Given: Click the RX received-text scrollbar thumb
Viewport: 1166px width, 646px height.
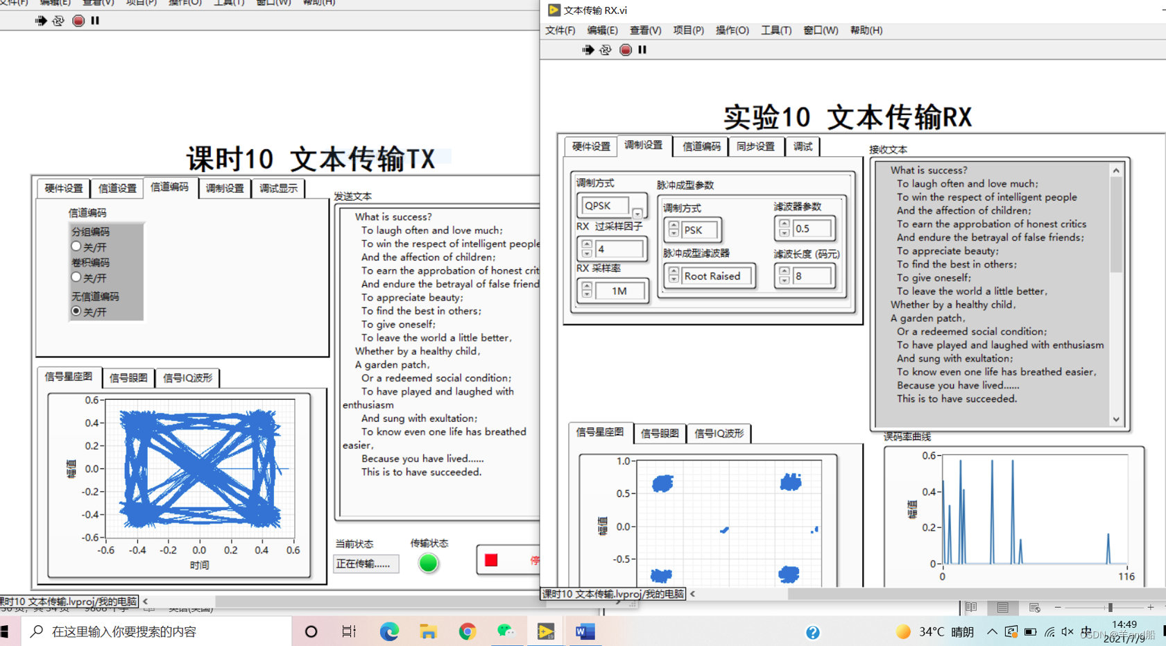Looking at the screenshot, I should pos(1116,226).
